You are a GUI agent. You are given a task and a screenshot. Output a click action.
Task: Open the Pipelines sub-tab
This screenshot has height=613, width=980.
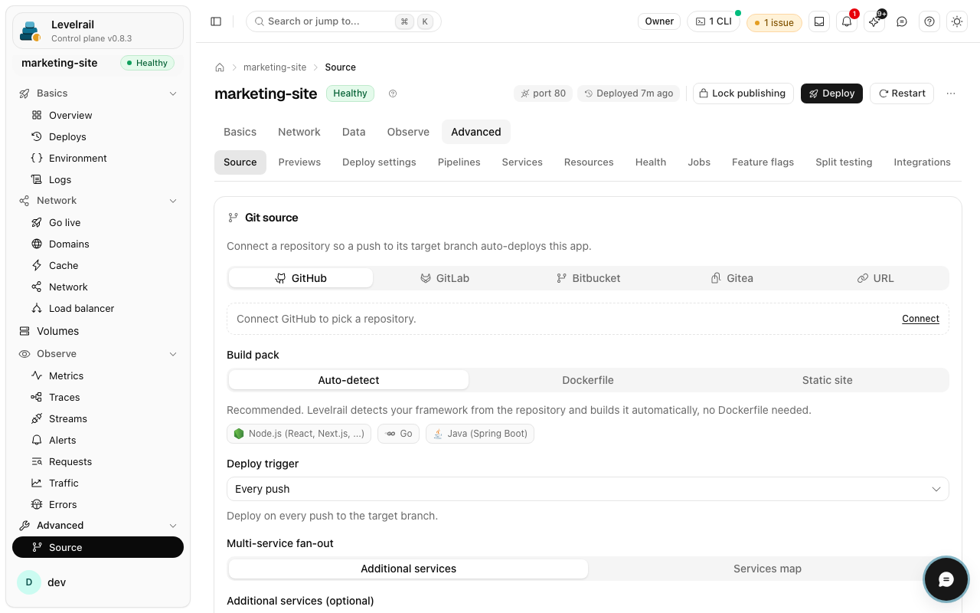[459, 162]
